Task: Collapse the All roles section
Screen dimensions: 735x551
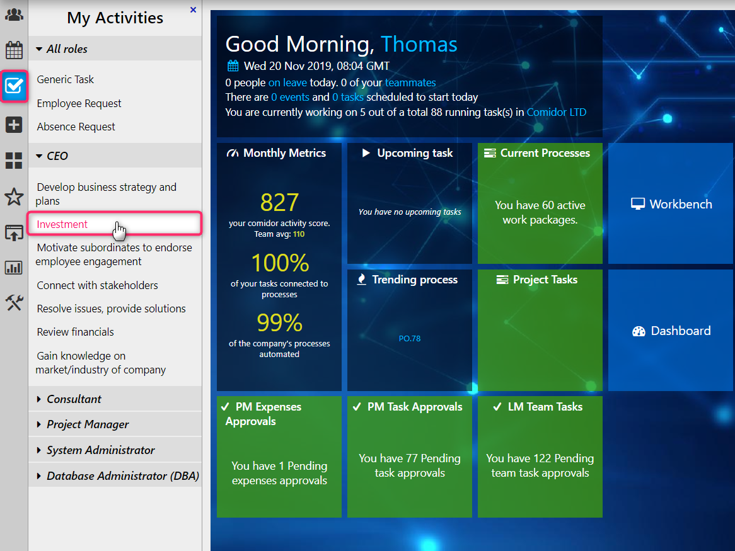Action: pos(61,48)
